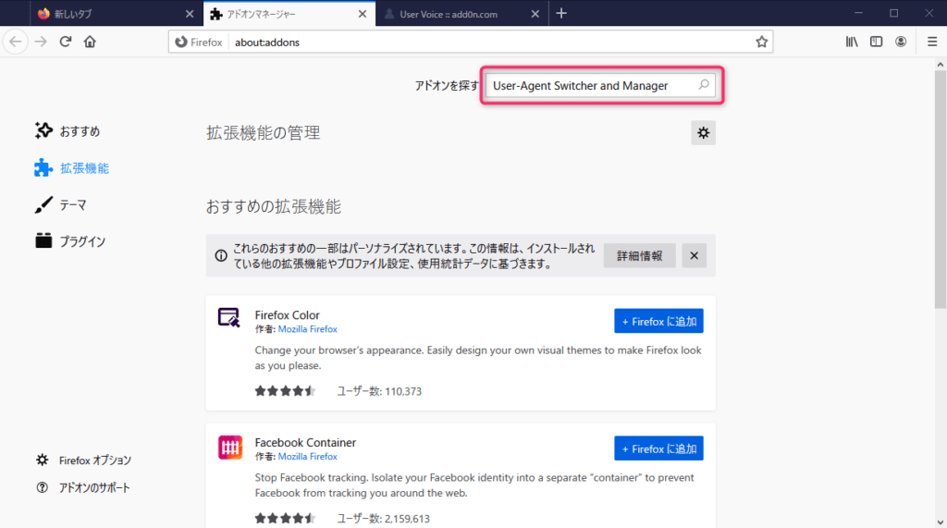Click Facebook Container star rating
This screenshot has width=947, height=528.
coord(285,519)
